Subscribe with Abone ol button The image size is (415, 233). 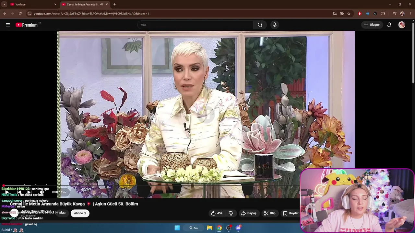click(x=80, y=213)
